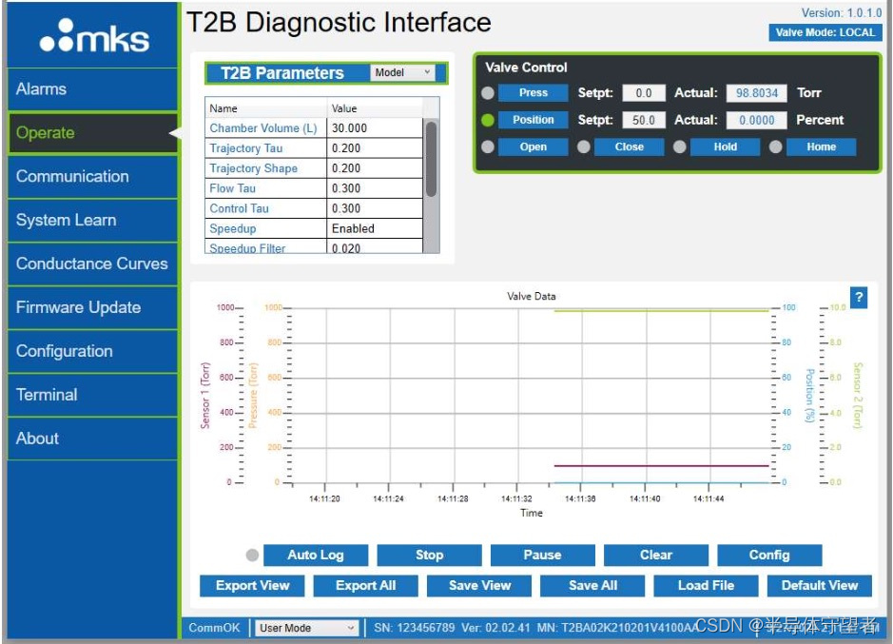Click Save All button
Screen dimensions: 893x644
[x=592, y=586]
